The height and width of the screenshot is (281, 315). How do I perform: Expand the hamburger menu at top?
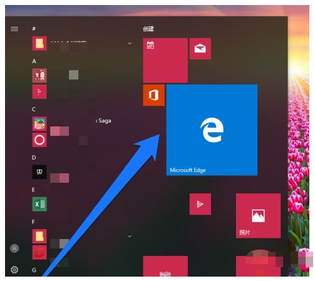click(x=14, y=29)
